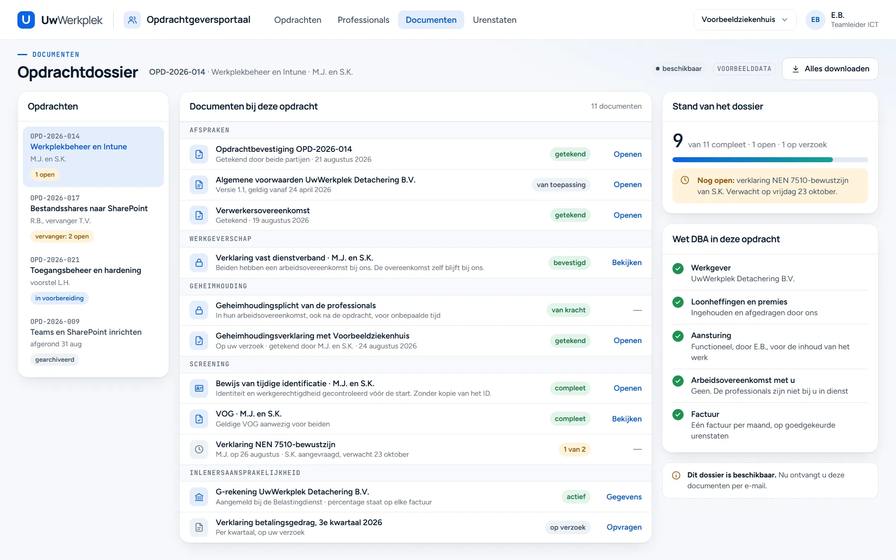896x560 pixels.
Task: Click document icon beside Verwerkersovereenkomst
Action: (x=199, y=215)
